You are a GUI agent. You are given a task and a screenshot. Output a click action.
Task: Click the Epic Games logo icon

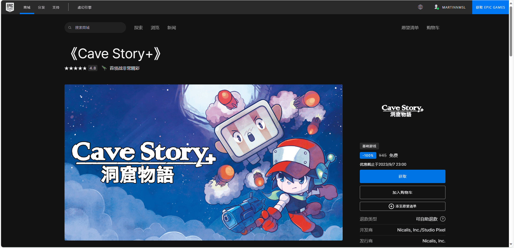tap(10, 7)
